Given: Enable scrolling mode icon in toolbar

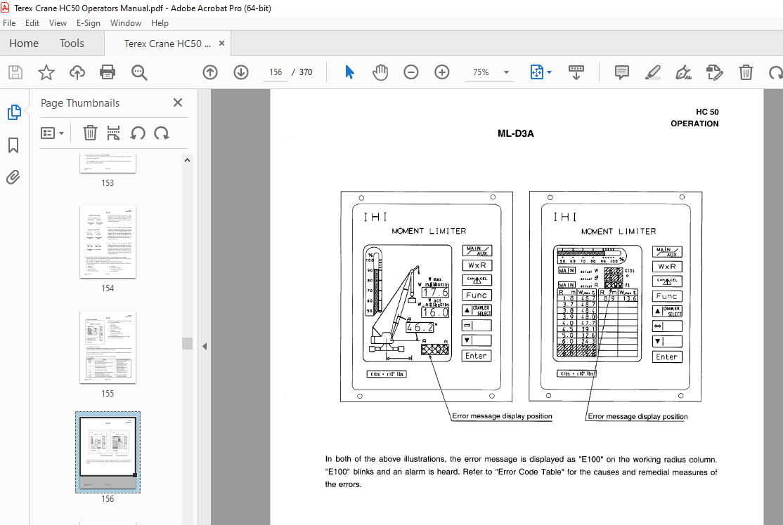Looking at the screenshot, I should tap(576, 72).
